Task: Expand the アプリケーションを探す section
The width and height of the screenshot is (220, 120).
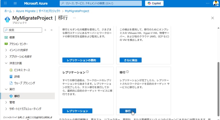Action: pyautogui.click(x=6, y=57)
